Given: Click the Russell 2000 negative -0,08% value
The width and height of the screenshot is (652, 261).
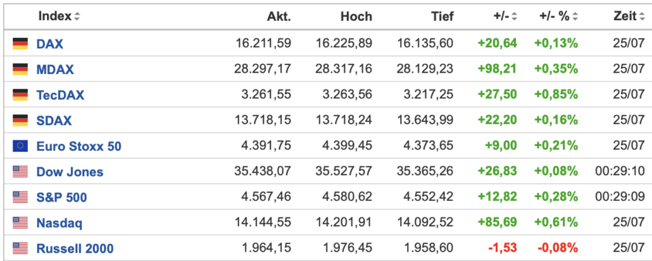Looking at the screenshot, I should click(x=558, y=248).
